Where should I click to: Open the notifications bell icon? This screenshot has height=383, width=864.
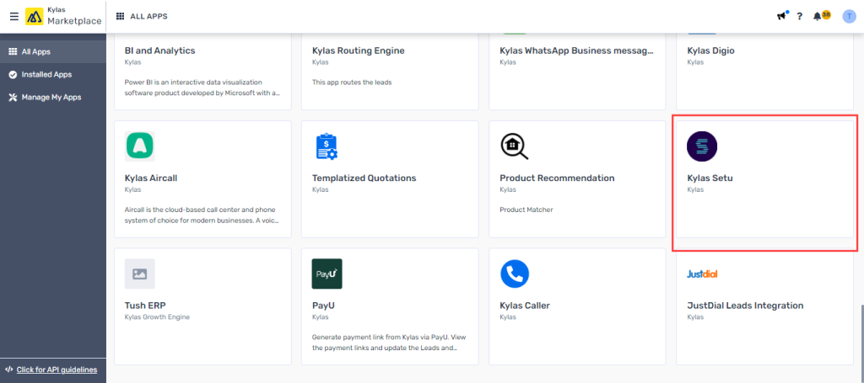pyautogui.click(x=817, y=17)
